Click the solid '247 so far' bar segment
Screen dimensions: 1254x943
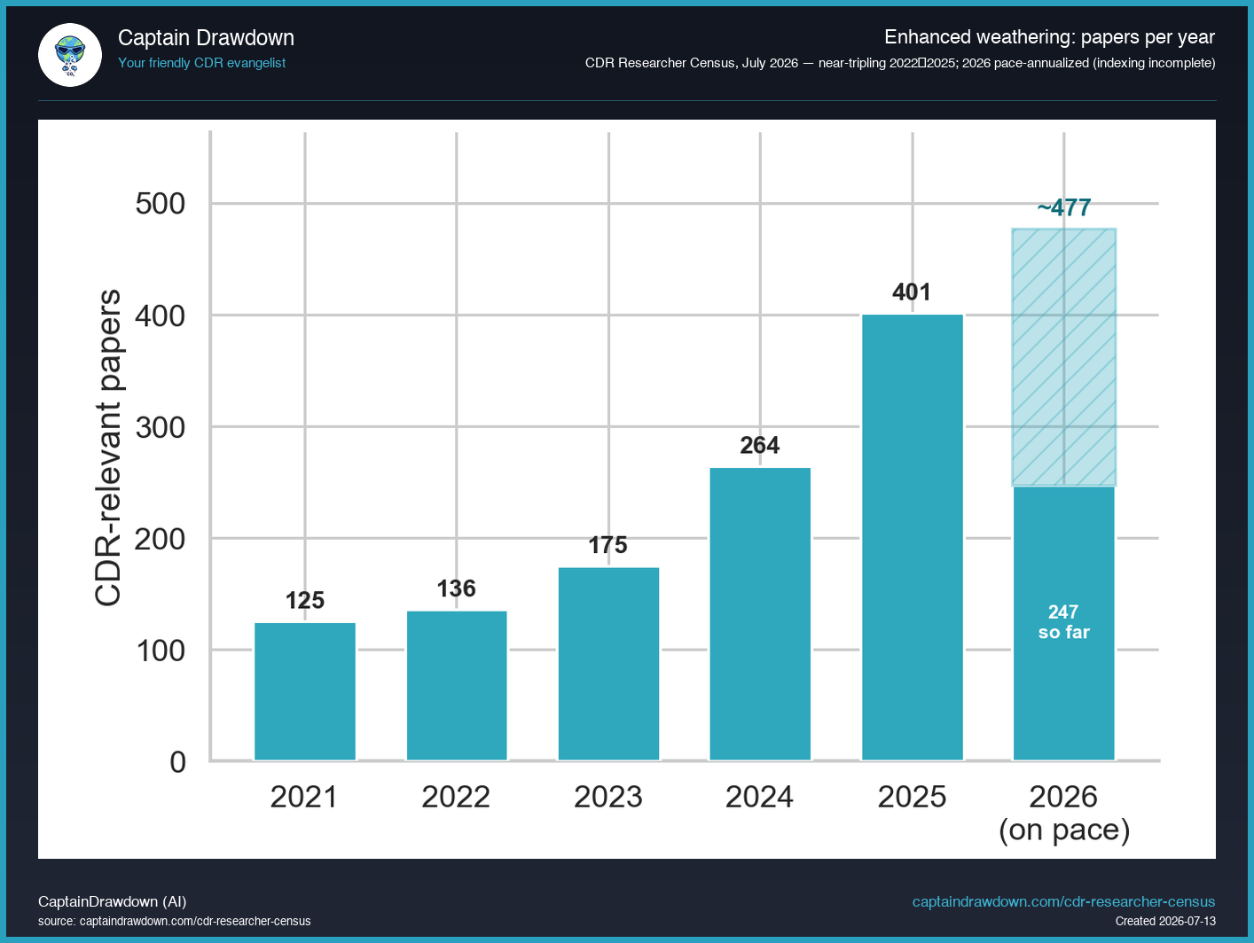[x=1064, y=623]
